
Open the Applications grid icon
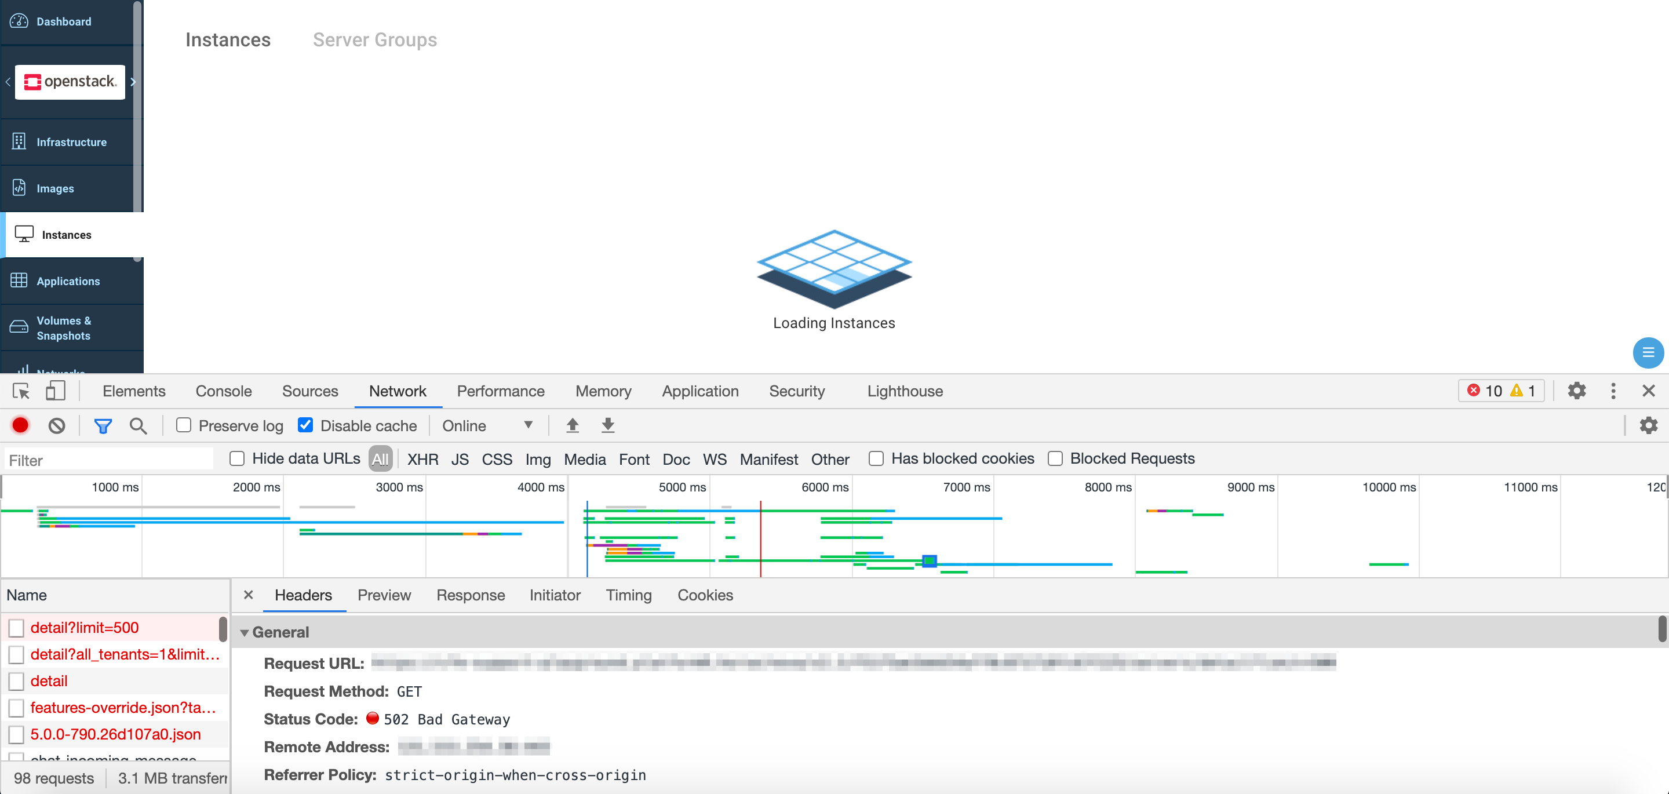click(x=19, y=281)
